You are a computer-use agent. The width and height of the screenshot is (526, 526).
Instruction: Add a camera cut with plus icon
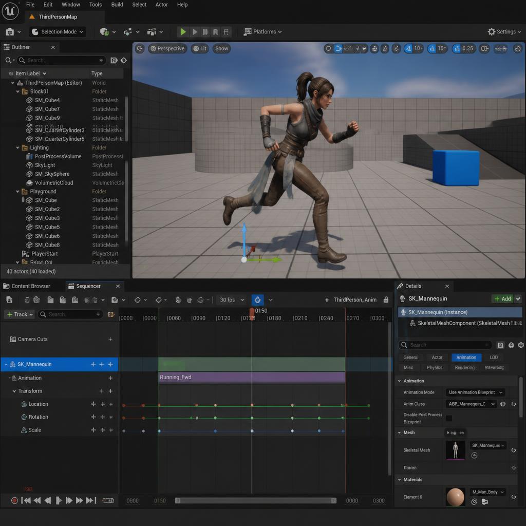pyautogui.click(x=110, y=339)
